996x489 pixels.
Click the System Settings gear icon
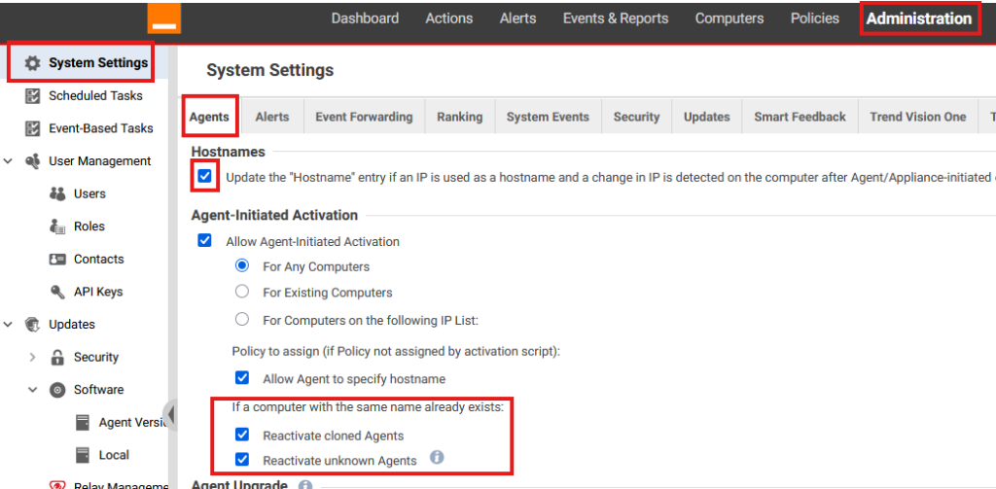pos(33,63)
